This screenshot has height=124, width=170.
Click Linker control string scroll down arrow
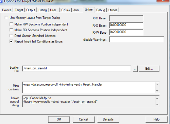[157, 104]
